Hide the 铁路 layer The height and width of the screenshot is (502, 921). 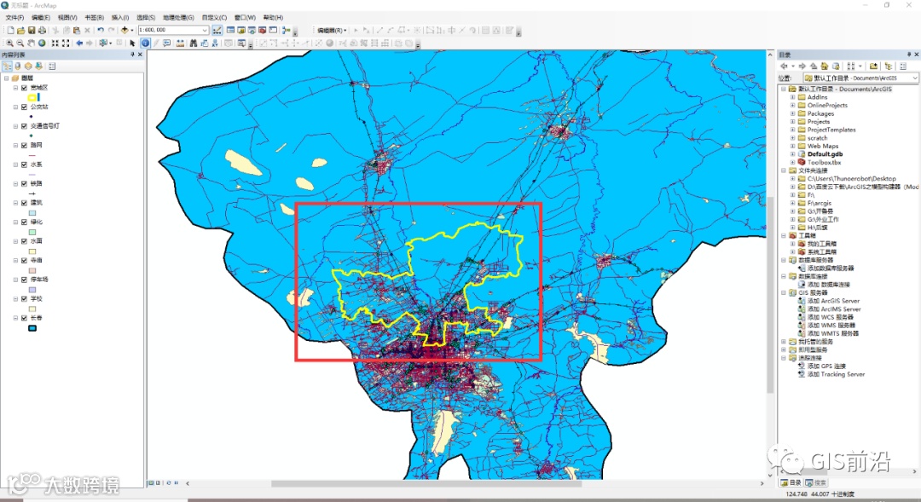pos(24,184)
